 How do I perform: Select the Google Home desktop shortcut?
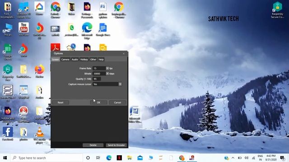pos(39,9)
